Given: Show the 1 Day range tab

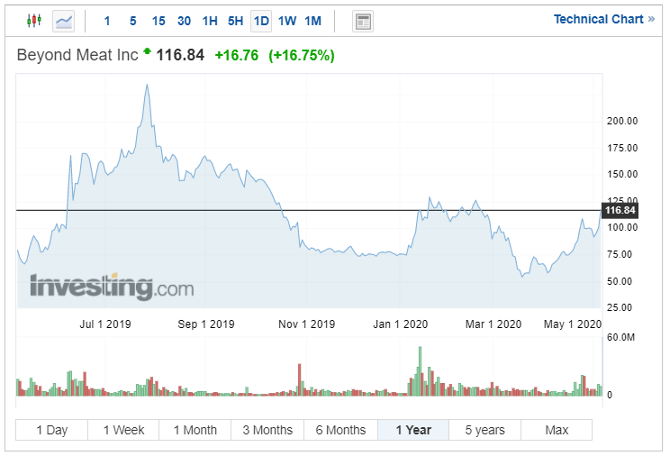Looking at the screenshot, I should coord(51,430).
